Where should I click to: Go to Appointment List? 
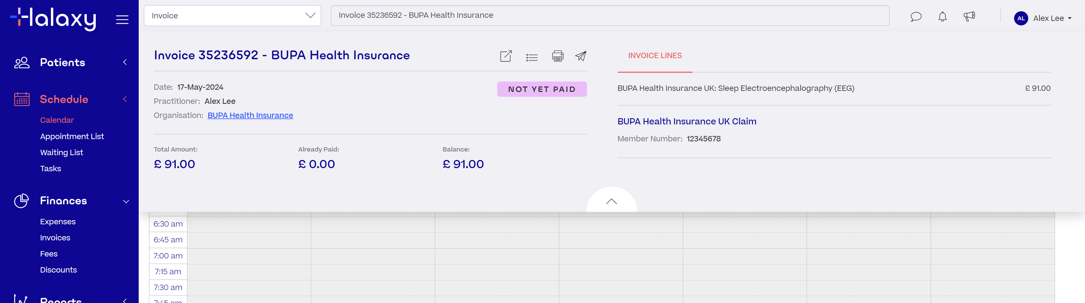(72, 136)
